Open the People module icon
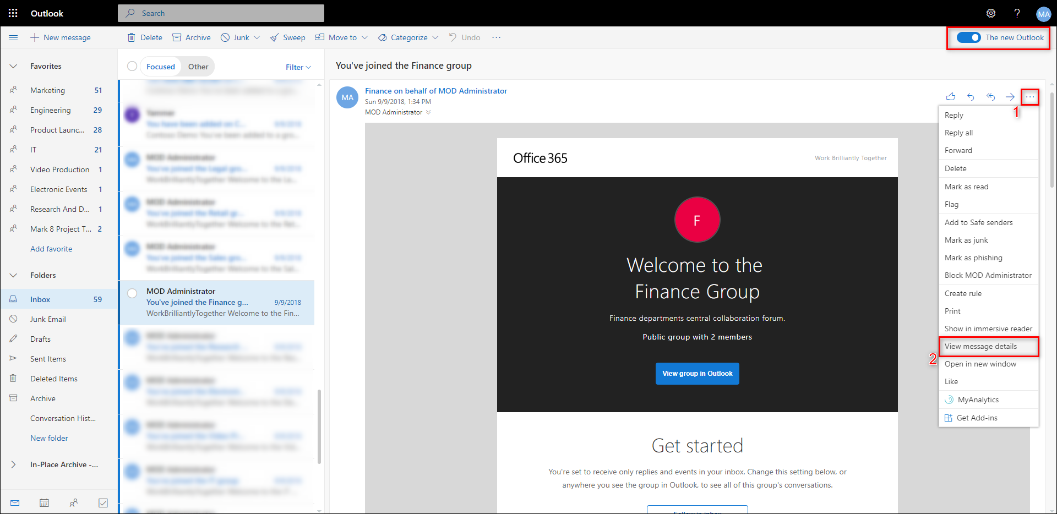 (x=74, y=503)
